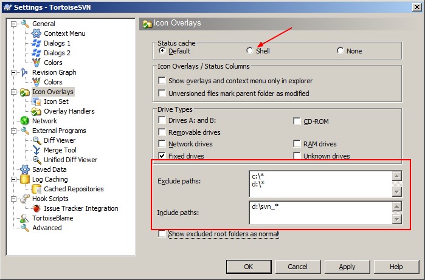Image resolution: width=425 pixels, height=280 pixels.
Task: Click the Issue Tracker Integration bug icon
Action: 36,208
